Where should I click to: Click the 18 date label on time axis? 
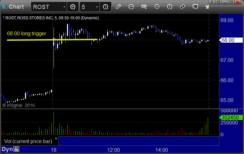coord(54,150)
